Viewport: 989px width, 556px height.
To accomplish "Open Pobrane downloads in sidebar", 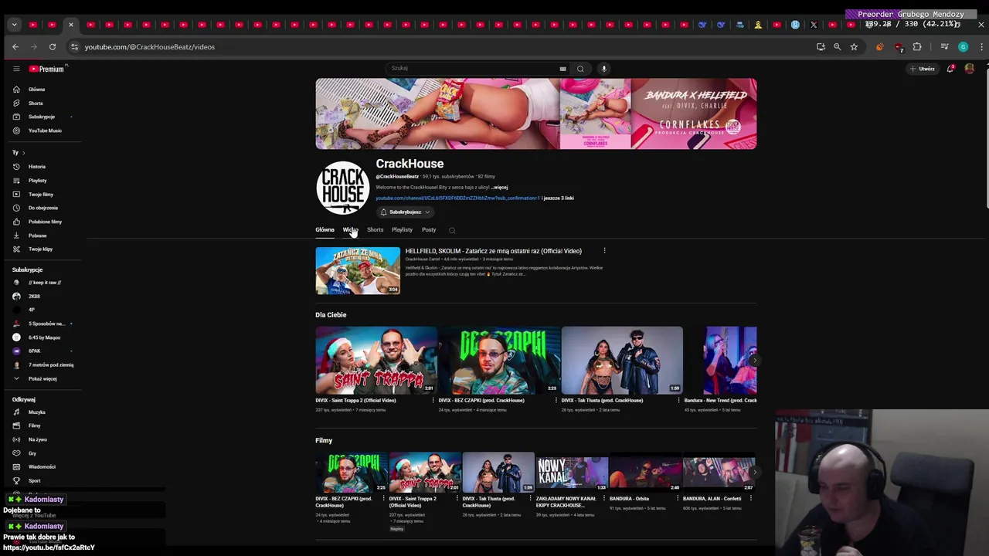I will 37,236.
